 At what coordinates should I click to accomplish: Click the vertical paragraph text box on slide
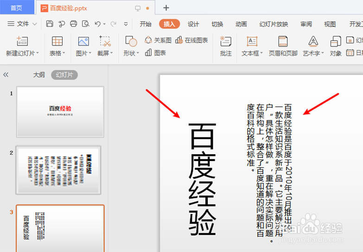tap(269, 173)
